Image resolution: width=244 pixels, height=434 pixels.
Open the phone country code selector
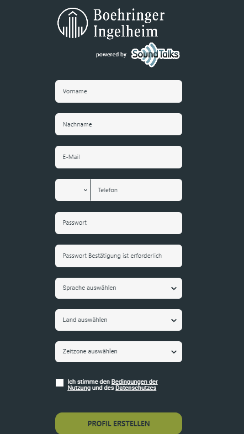click(x=72, y=190)
